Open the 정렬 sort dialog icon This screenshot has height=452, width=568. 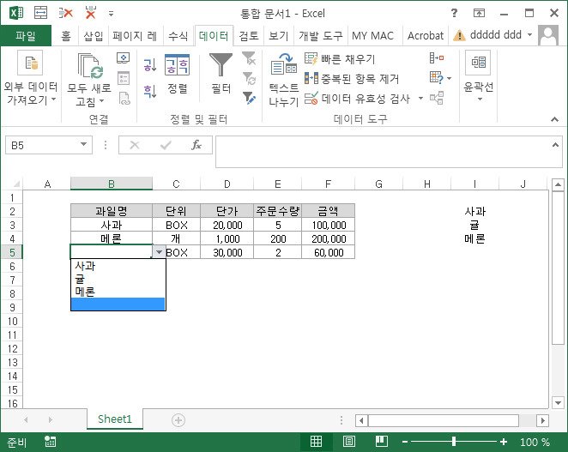point(177,64)
